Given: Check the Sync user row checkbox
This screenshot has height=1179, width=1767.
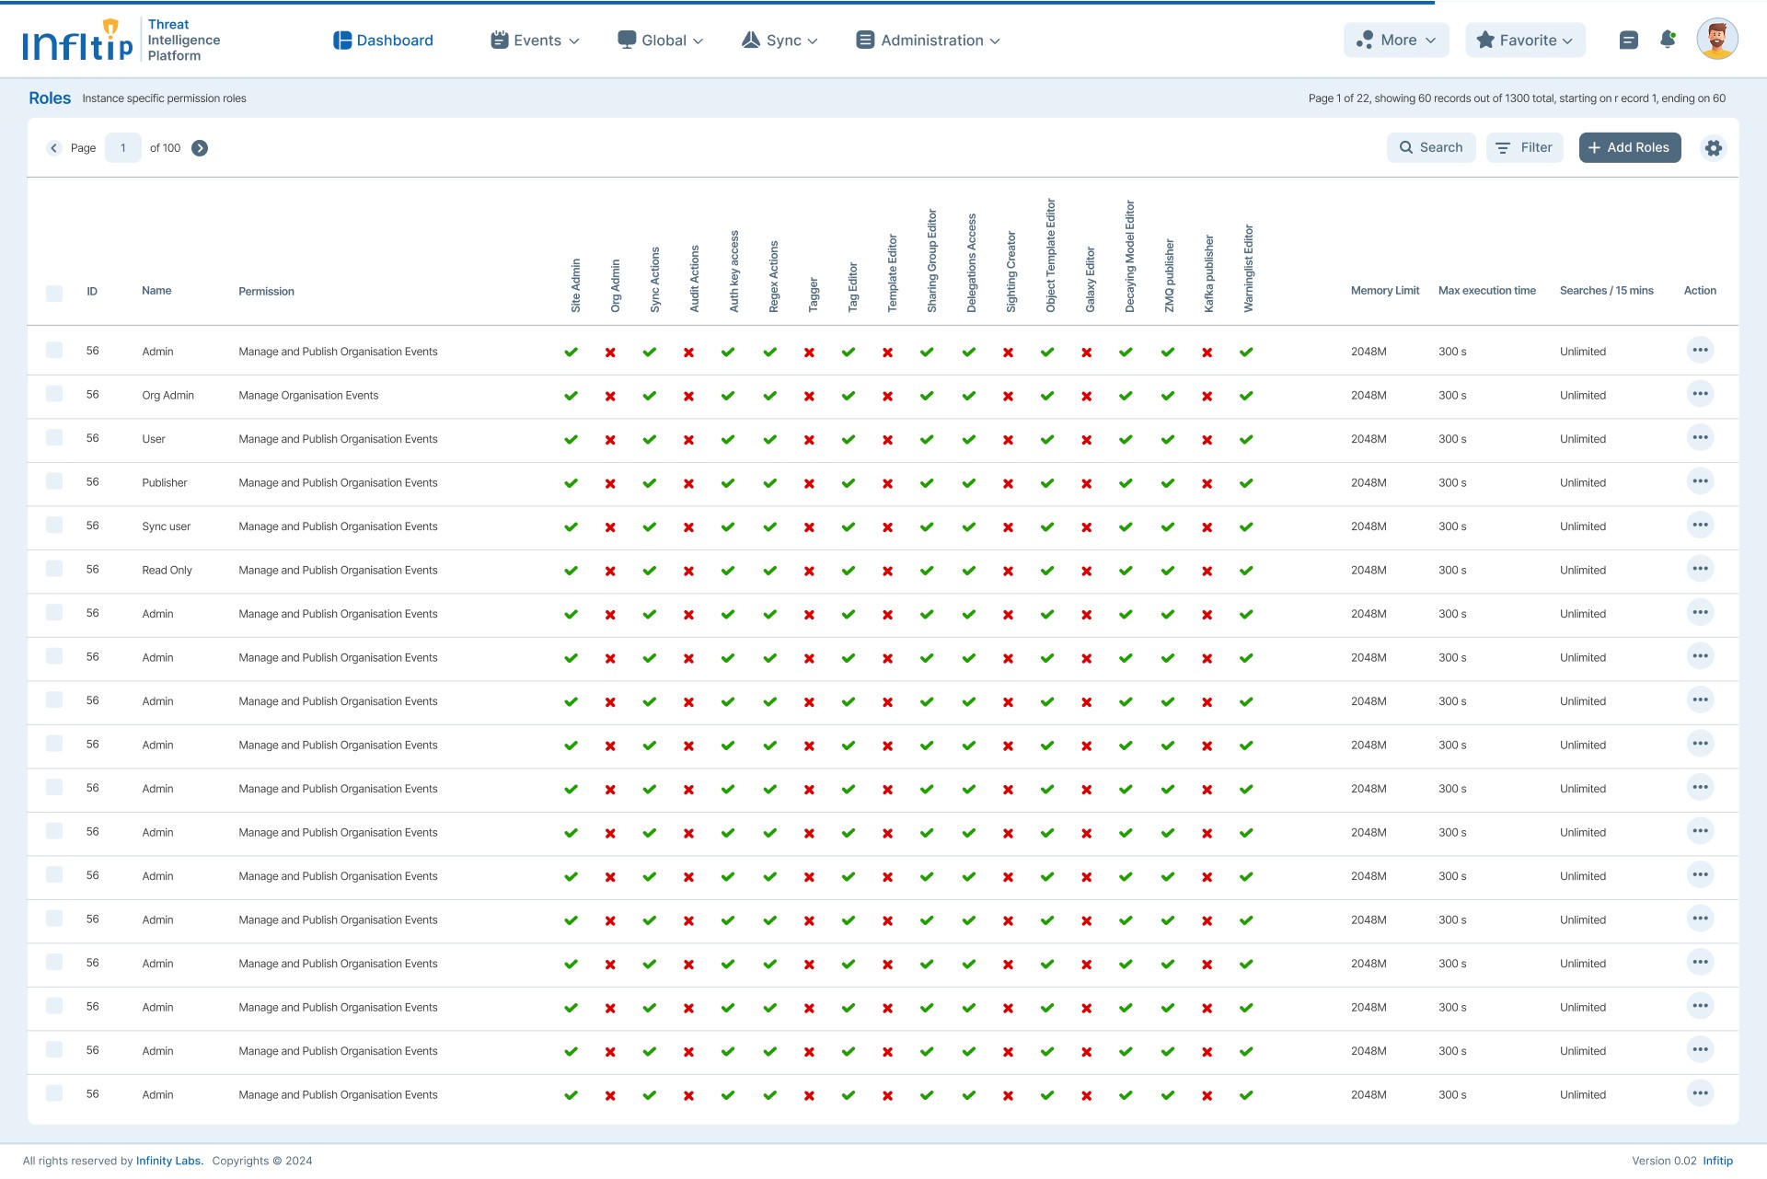Looking at the screenshot, I should pyautogui.click(x=54, y=525).
